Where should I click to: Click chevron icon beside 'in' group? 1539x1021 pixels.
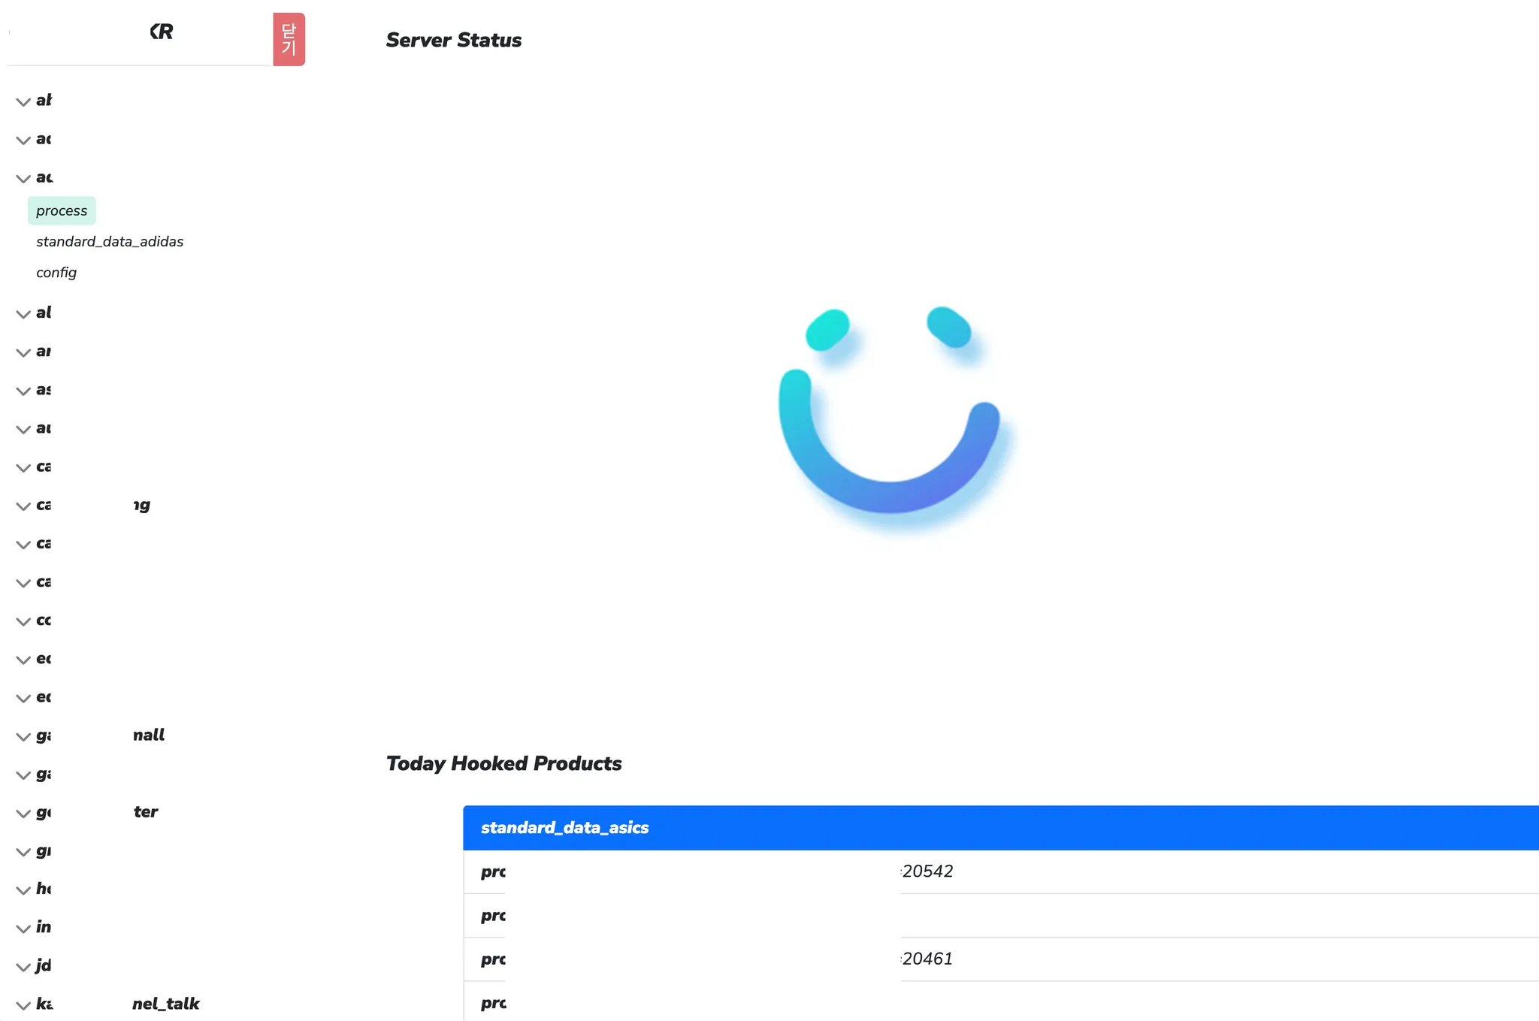pyautogui.click(x=23, y=929)
